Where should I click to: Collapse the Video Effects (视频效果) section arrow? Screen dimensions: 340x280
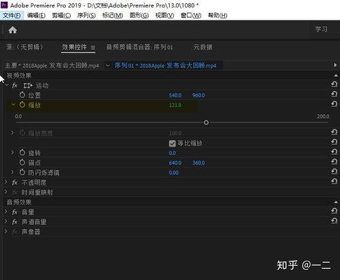[336, 75]
